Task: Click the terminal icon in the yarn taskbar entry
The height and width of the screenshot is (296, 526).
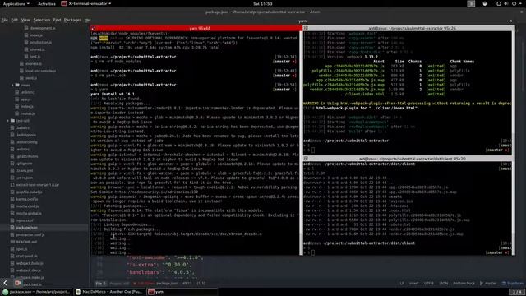Action: [151, 292]
